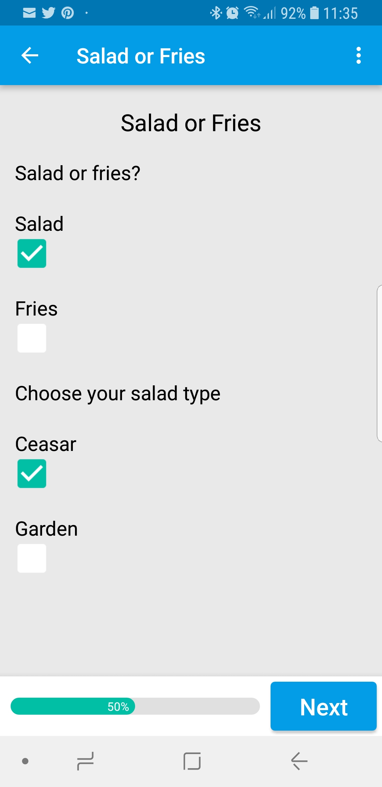
Task: Tap the back arrow in the header
Action: point(30,56)
